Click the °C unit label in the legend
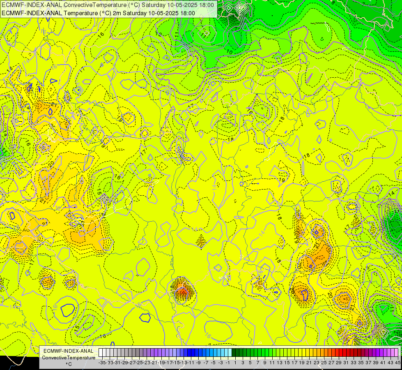402x370 pixels. 69,364
